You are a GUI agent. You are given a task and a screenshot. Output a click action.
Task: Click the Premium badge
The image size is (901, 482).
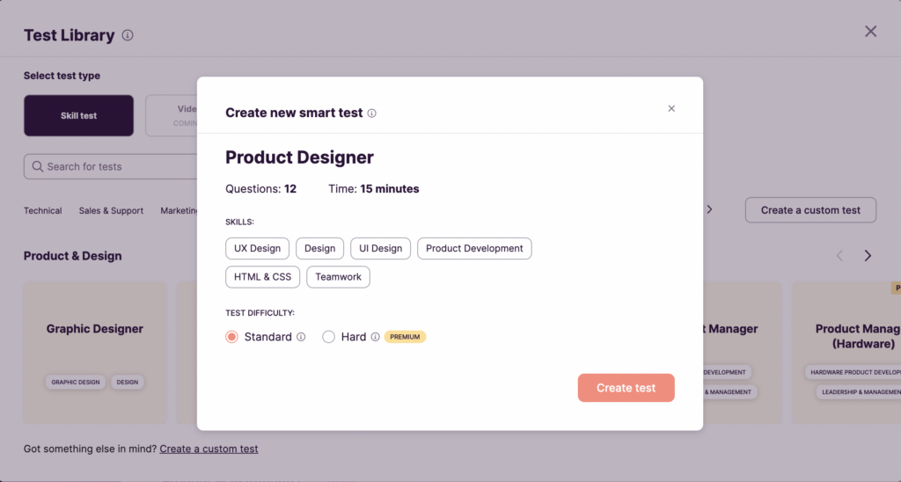(405, 337)
